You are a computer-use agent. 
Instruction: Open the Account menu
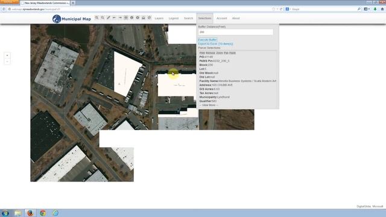[x=221, y=18]
